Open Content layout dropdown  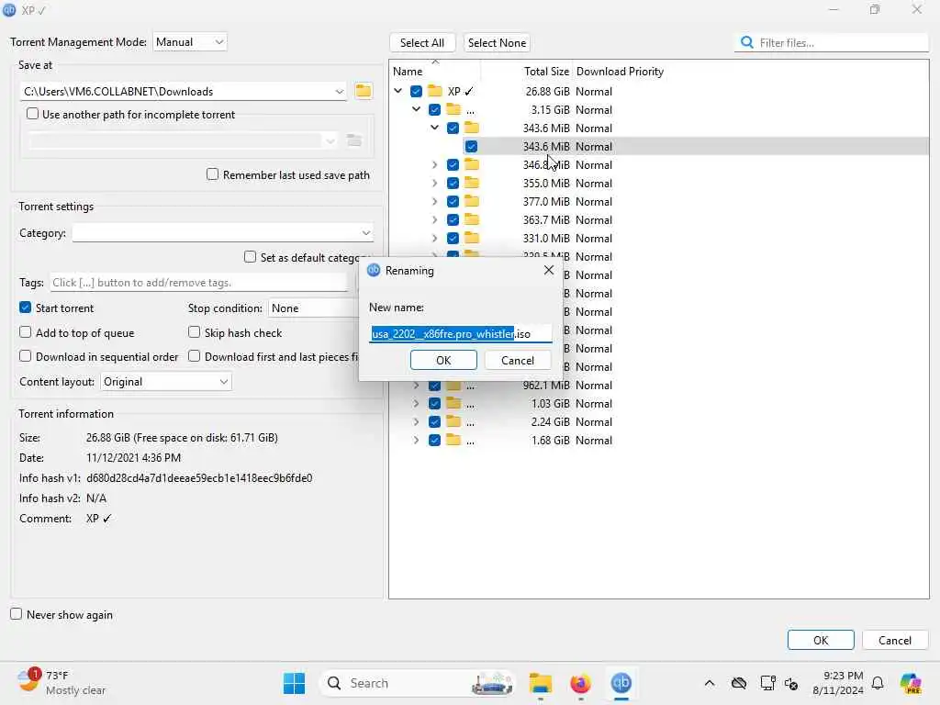tap(166, 382)
